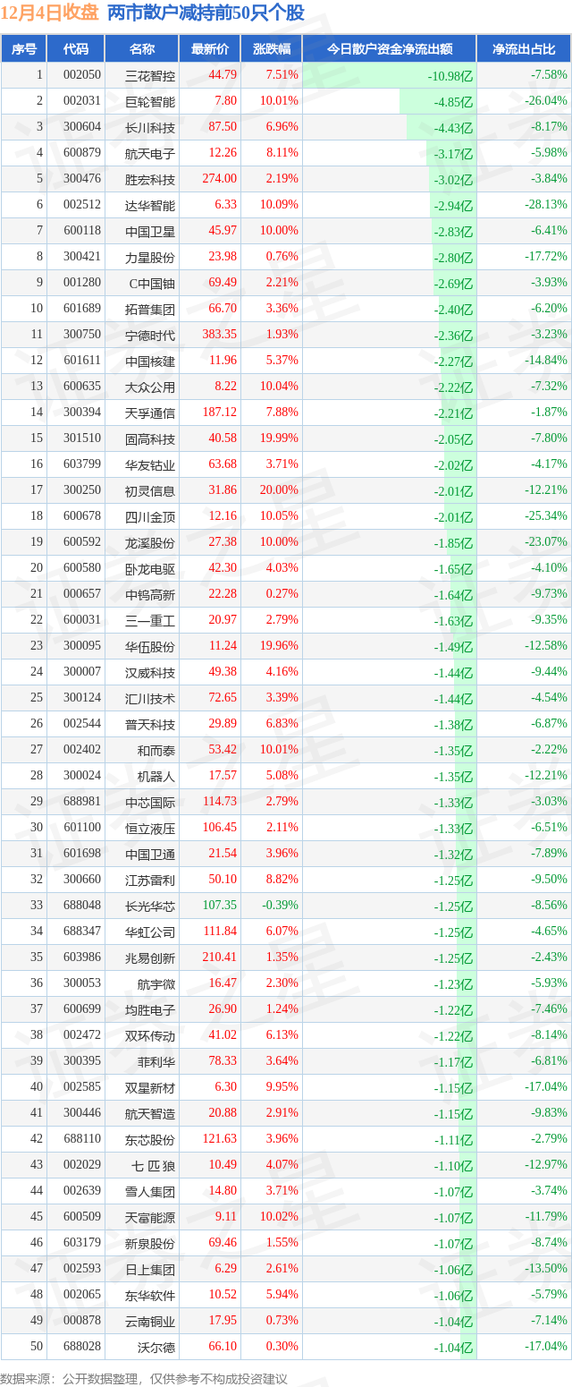The image size is (572, 1387).
Task: Select 三花智控 outflow -10.98亿
Action: [450, 76]
